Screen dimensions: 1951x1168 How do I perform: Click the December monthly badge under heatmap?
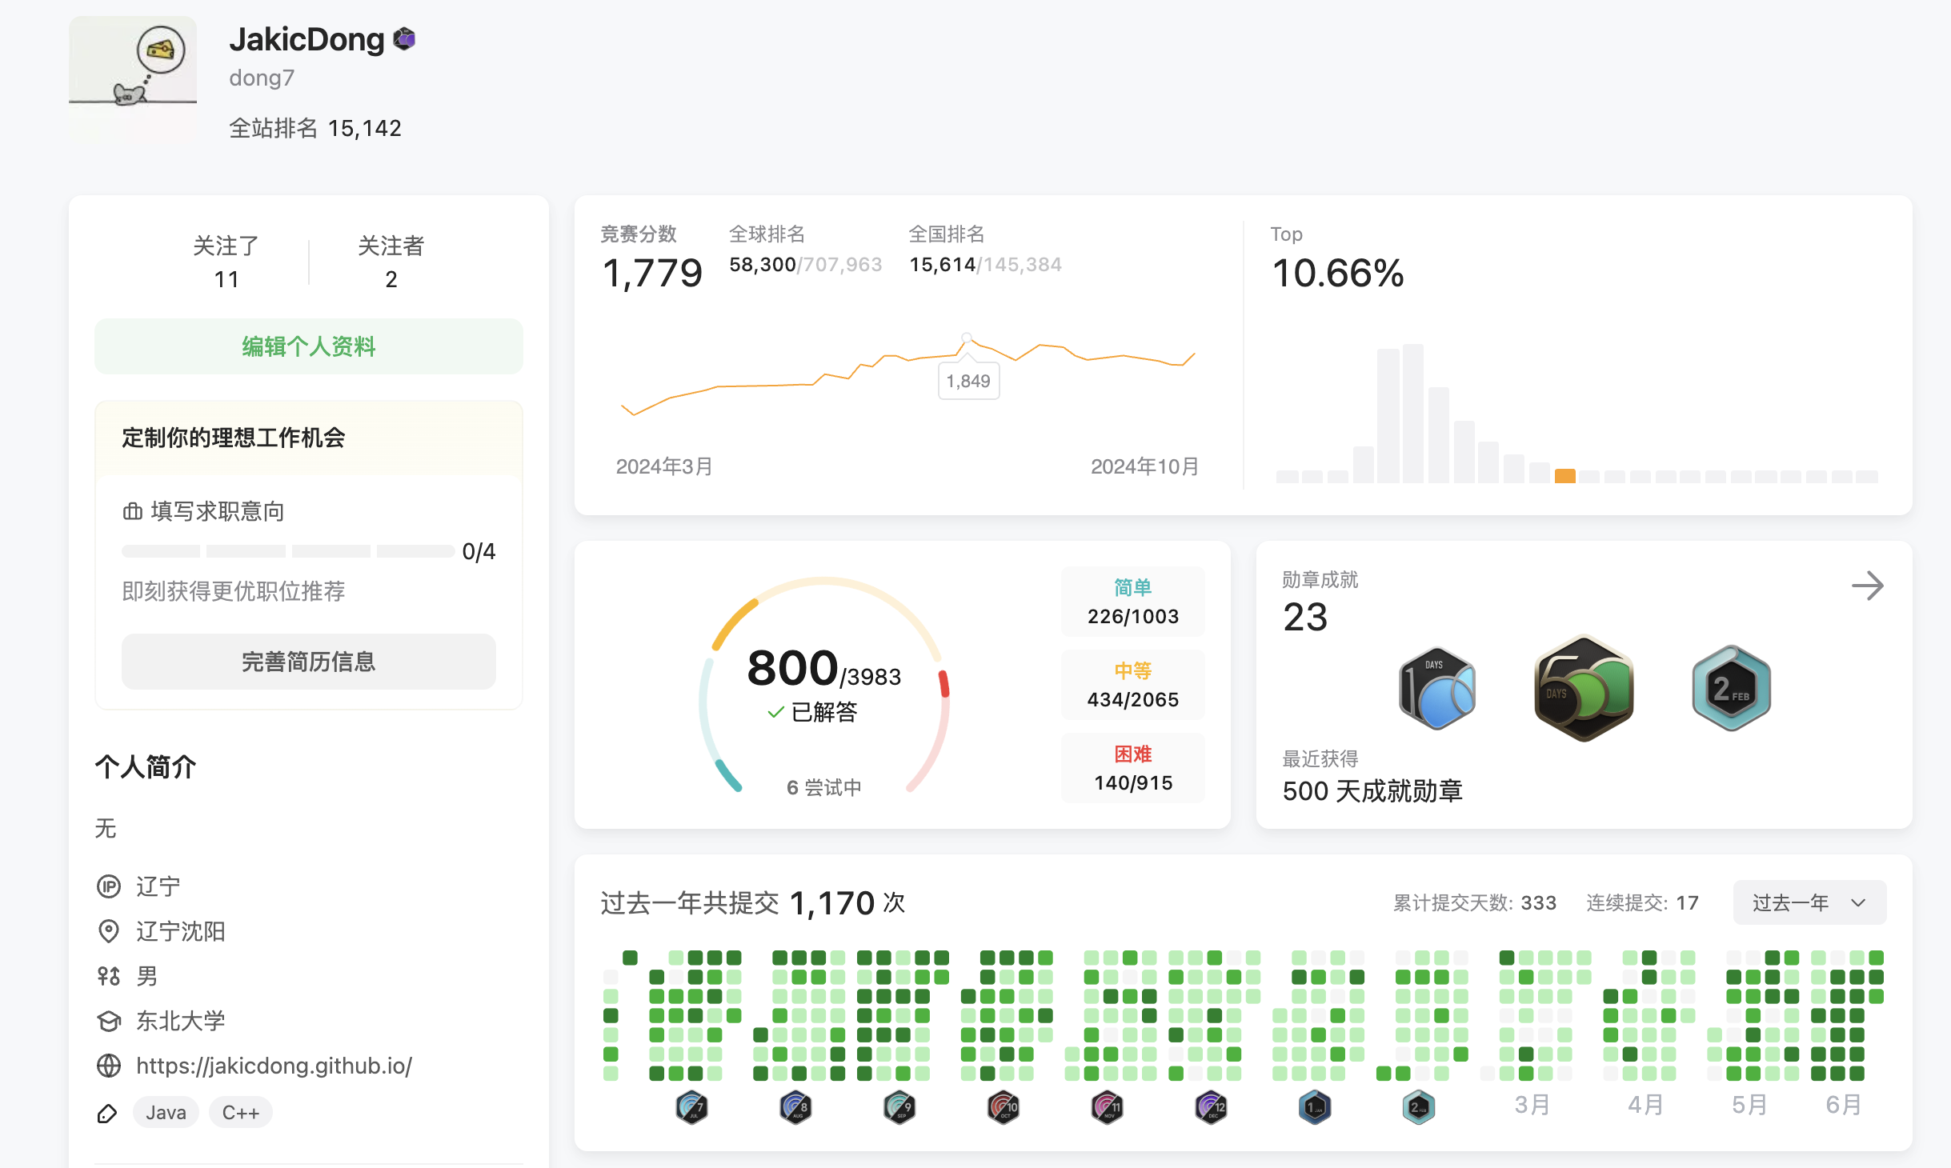pos(1211,1107)
